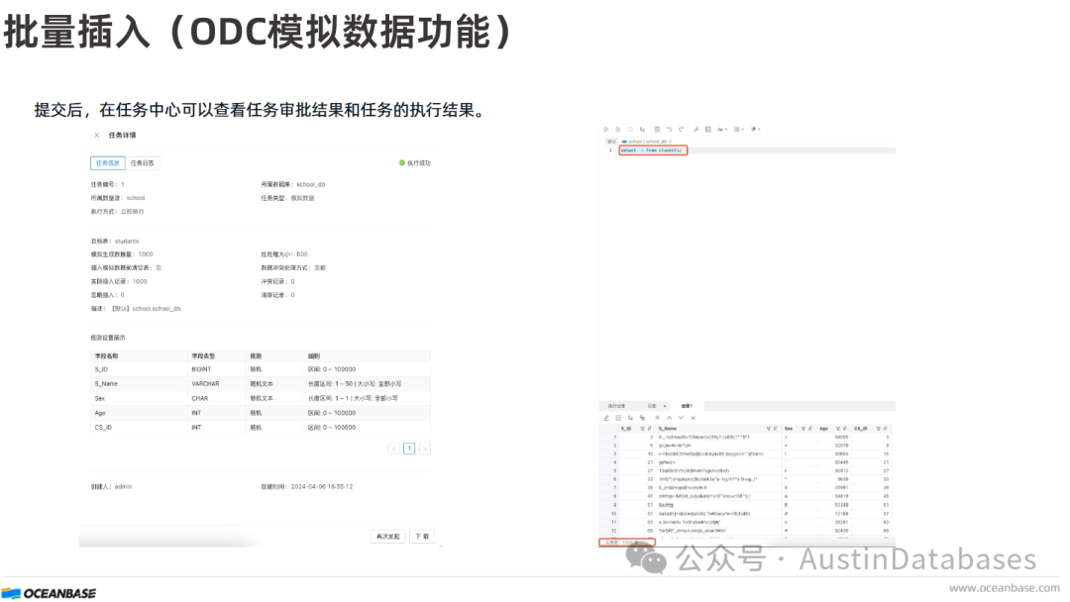
Task: Select the 结果1 result tab
Action: (x=687, y=406)
